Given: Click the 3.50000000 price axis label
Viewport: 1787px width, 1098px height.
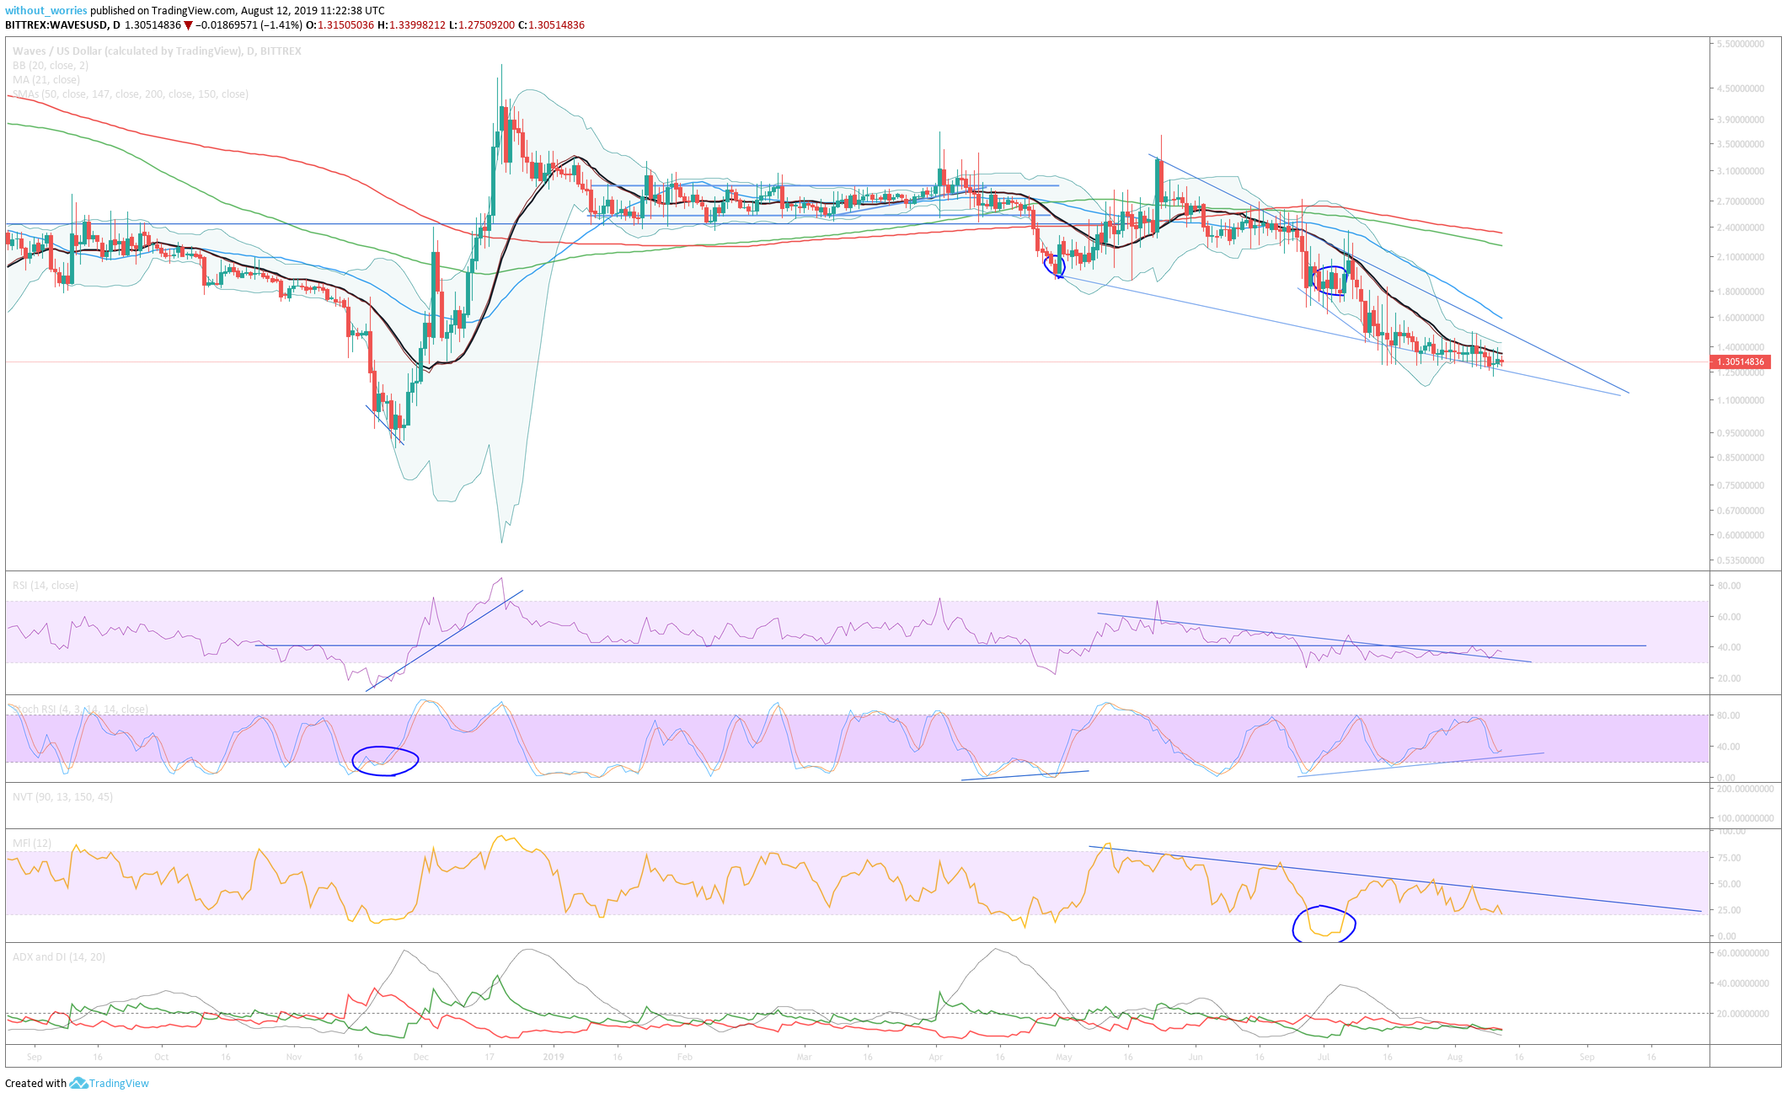Looking at the screenshot, I should coord(1741,145).
